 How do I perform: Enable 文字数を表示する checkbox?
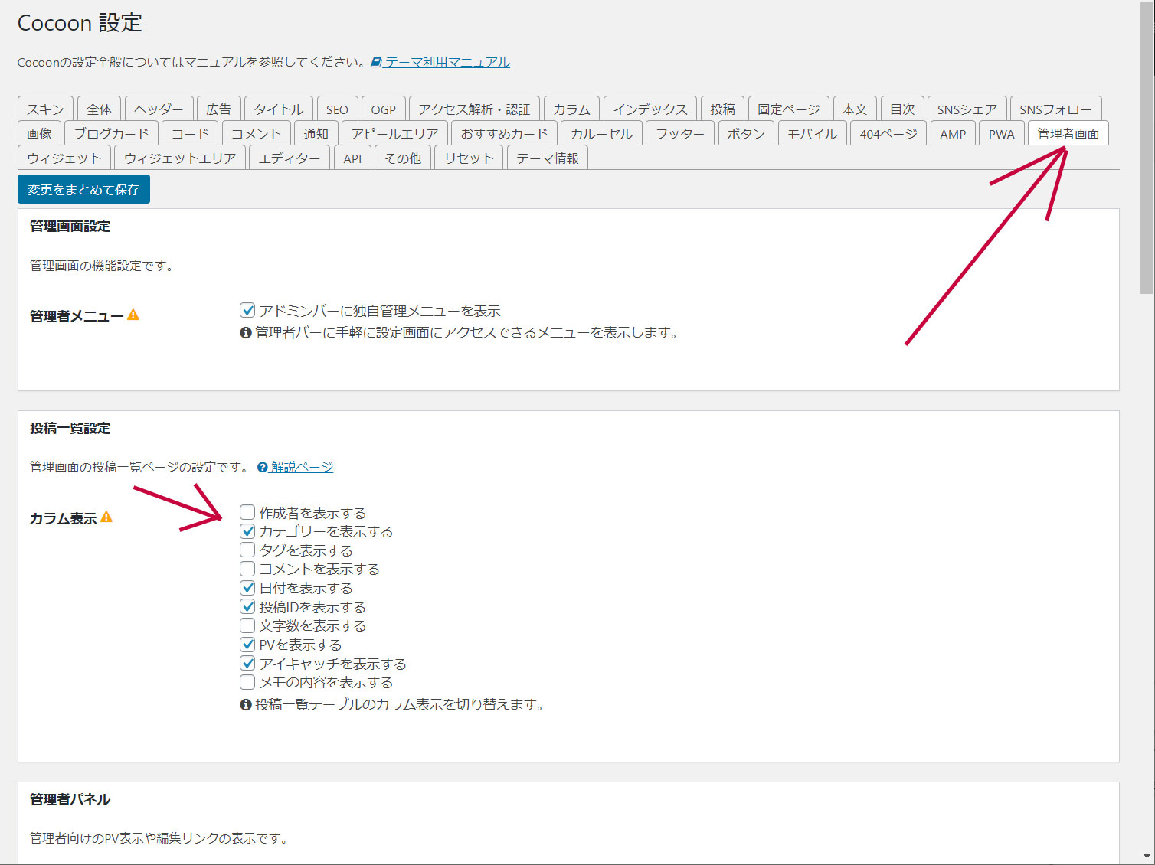247,625
